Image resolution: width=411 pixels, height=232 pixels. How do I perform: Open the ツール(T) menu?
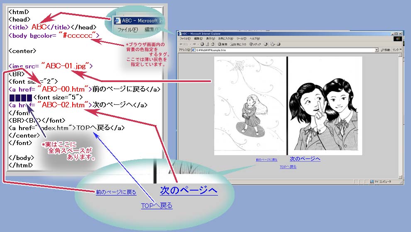click(x=241, y=39)
